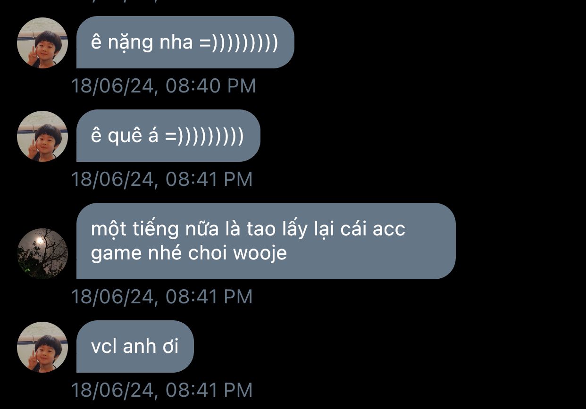This screenshot has height=409, width=586.
Task: Select the "ê nặng nha =)))))))))" message bubble
Action: point(185,42)
